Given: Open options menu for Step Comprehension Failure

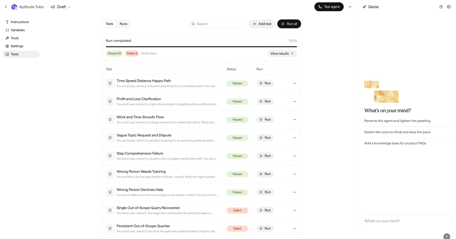Looking at the screenshot, I should tap(294, 156).
